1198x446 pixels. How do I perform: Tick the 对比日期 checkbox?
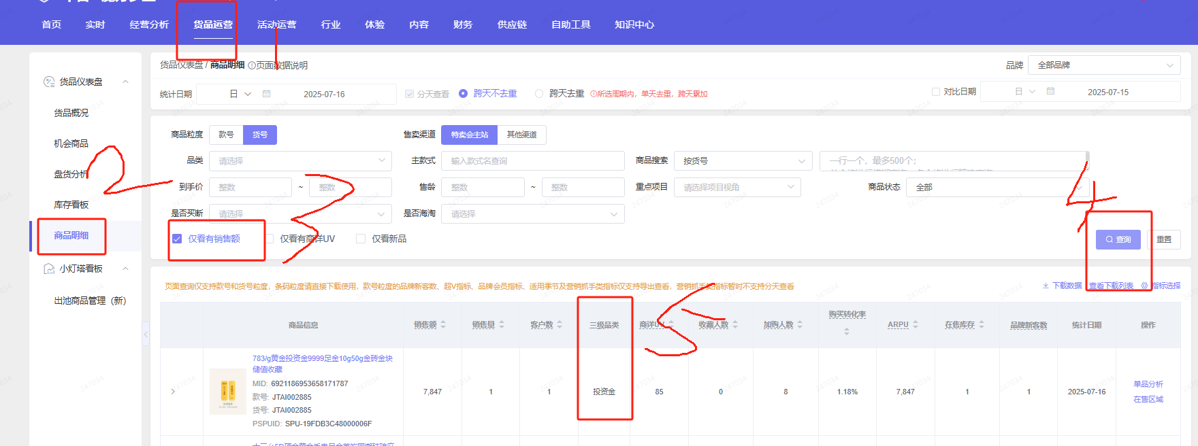click(935, 92)
